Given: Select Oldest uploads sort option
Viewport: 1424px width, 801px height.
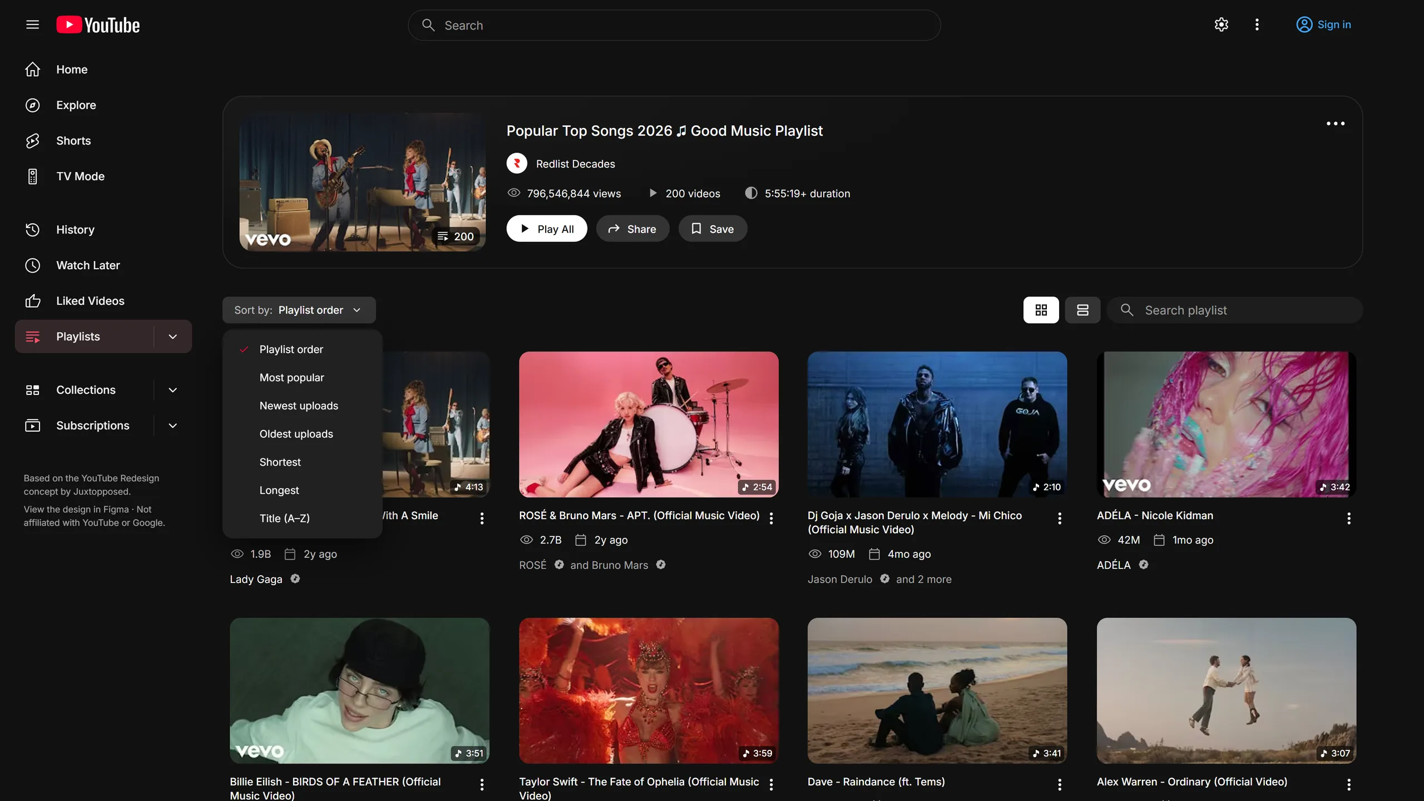Looking at the screenshot, I should (x=303, y=434).
